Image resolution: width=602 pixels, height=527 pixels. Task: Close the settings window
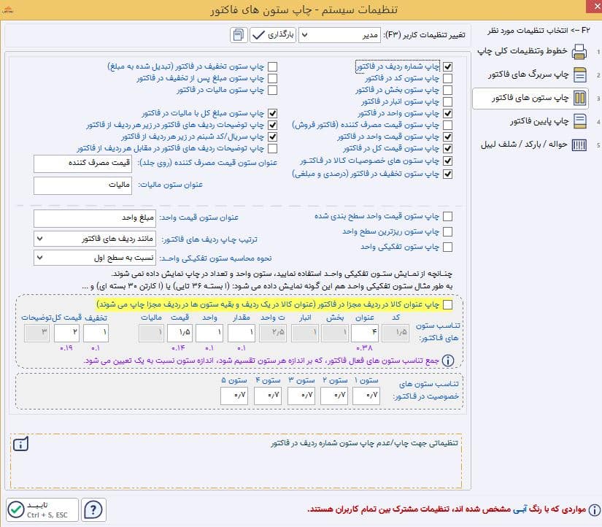(x=594, y=7)
